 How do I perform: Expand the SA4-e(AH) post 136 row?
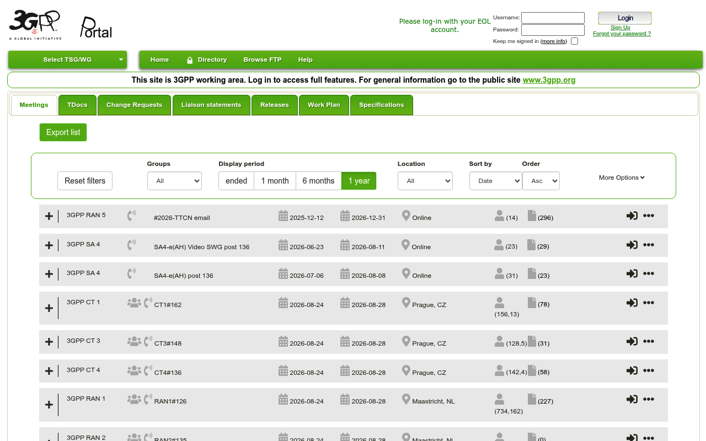coord(49,274)
